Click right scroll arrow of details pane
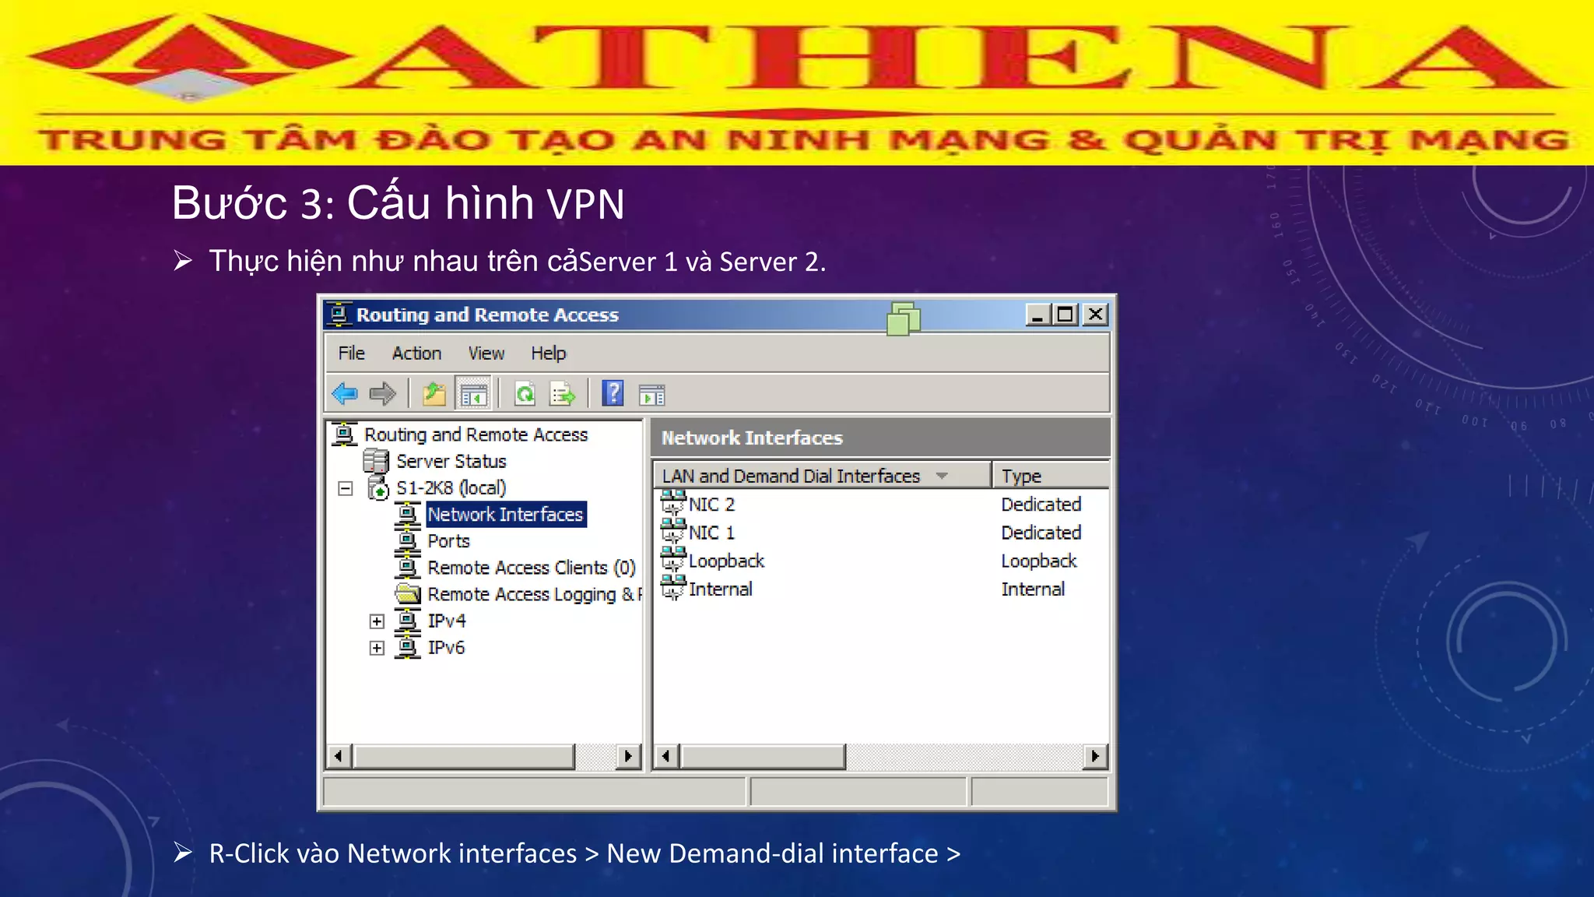The image size is (1594, 897). coord(1096,756)
